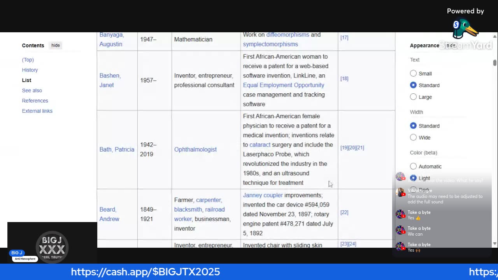Hide the Appearance panel
The image size is (498, 280).
point(451,45)
